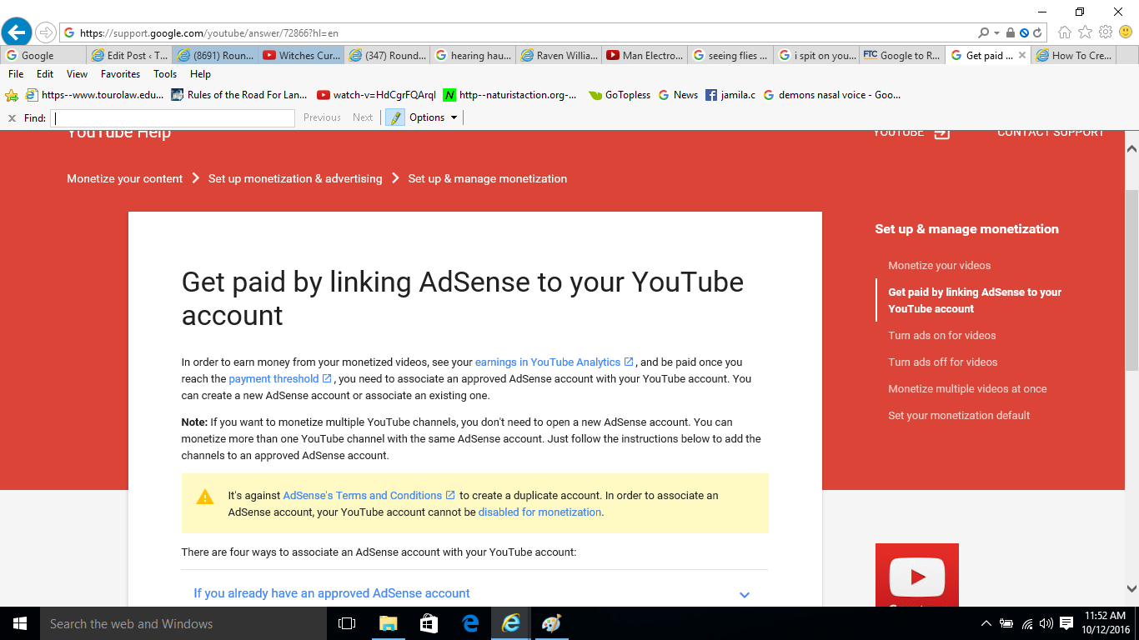Click Set up monetization & advertising breadcrumb
Image resolution: width=1139 pixels, height=640 pixels.
pos(295,178)
